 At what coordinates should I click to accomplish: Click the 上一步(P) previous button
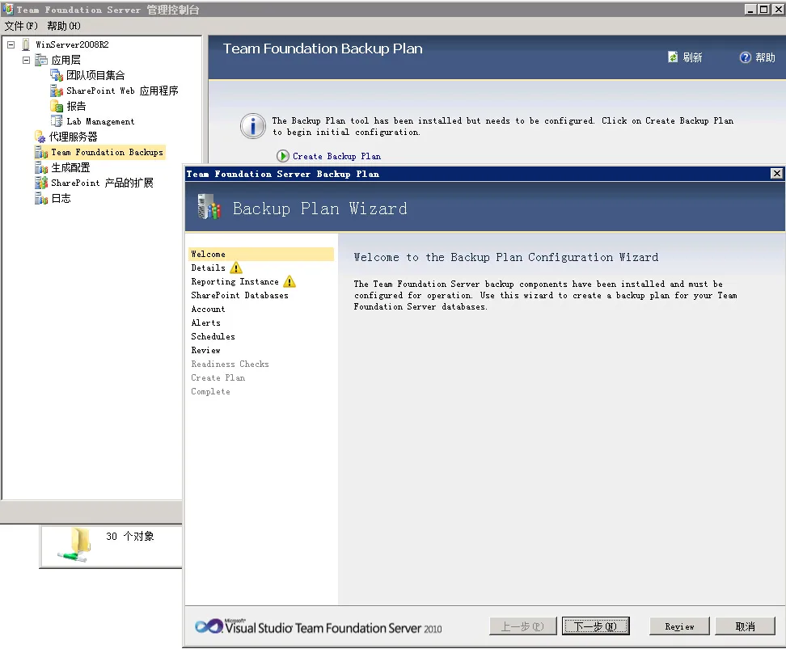523,626
